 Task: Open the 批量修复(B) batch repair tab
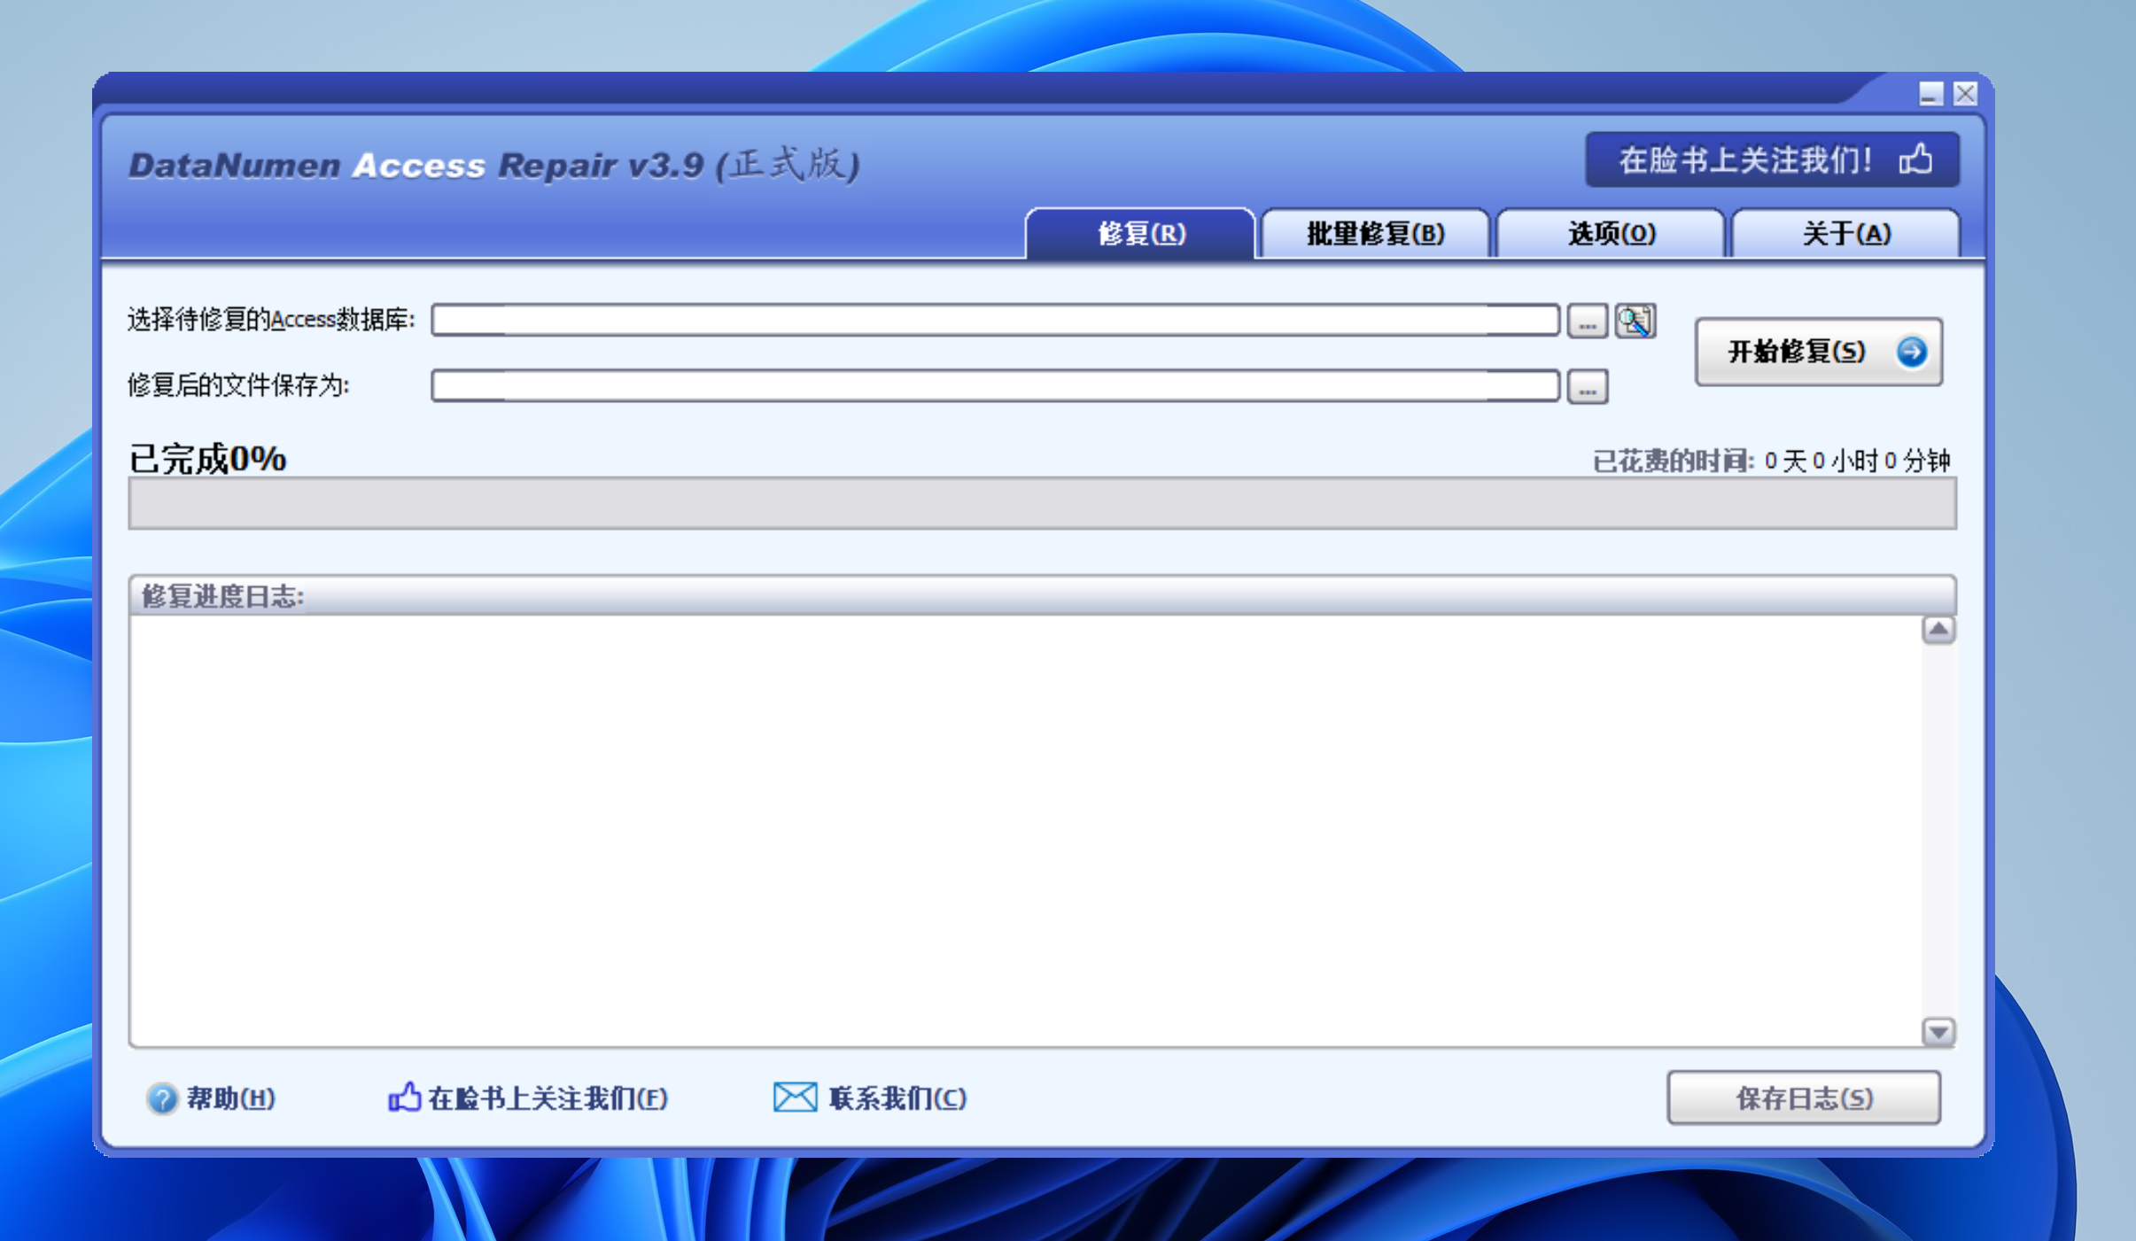coord(1375,234)
